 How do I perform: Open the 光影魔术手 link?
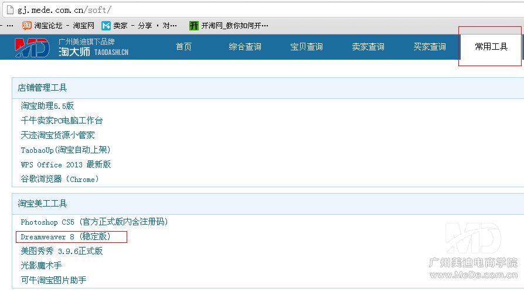tap(41, 266)
